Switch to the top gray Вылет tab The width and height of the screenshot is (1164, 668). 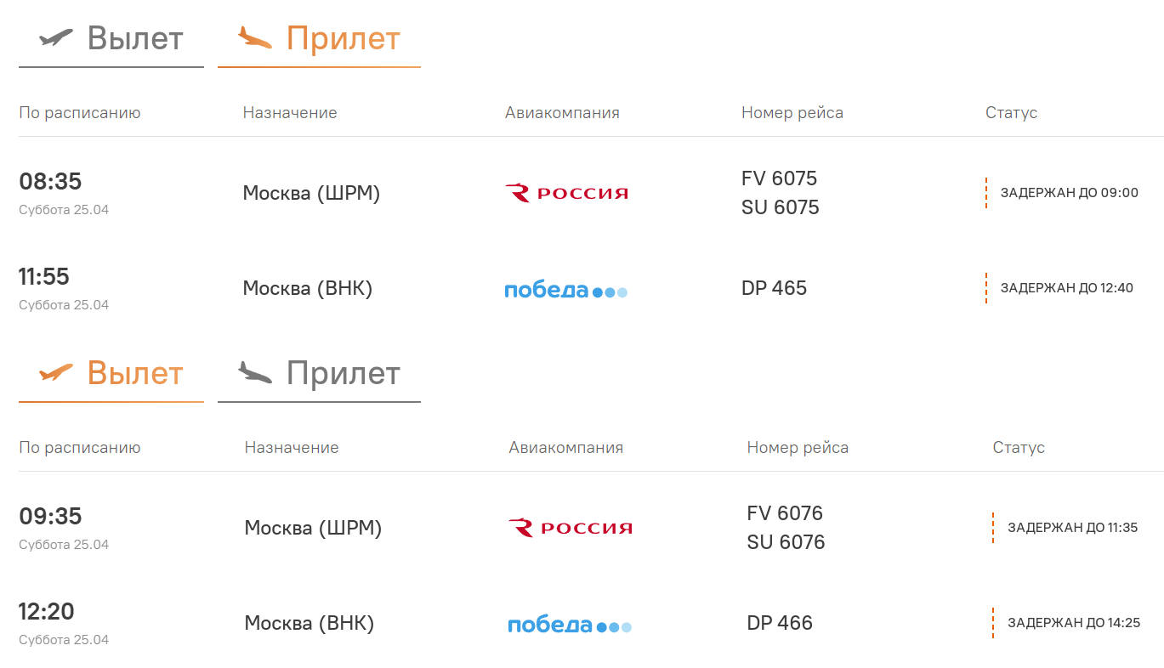click(134, 38)
